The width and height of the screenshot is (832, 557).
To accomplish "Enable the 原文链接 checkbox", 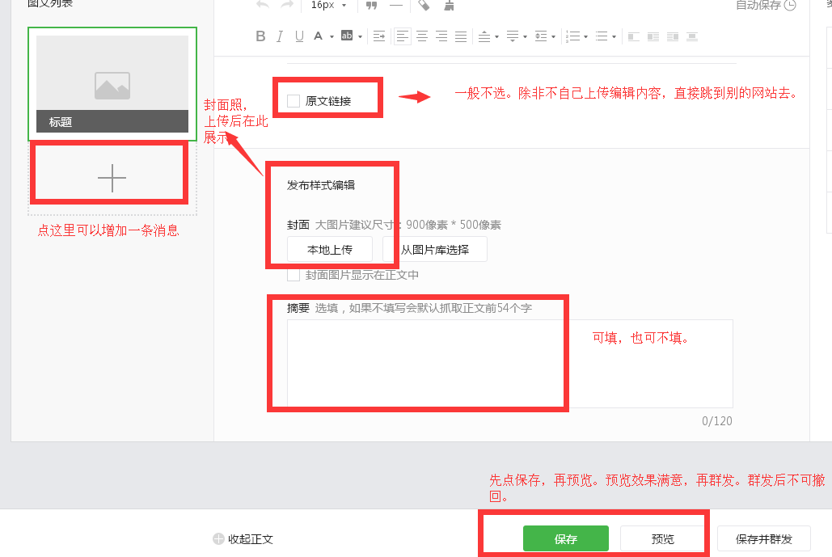I will (294, 102).
